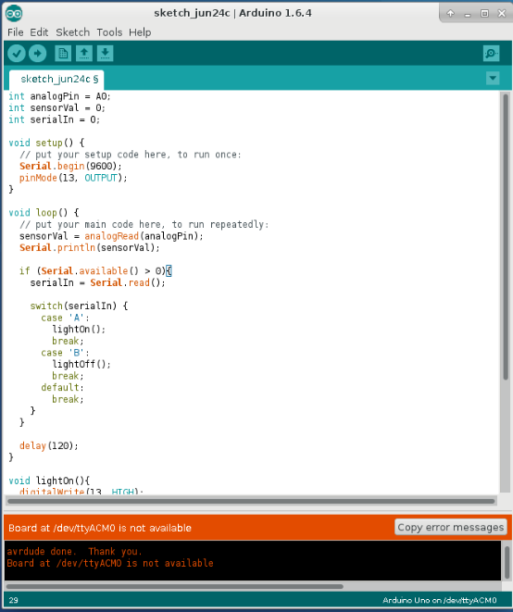Click 'avrdude done. Thank you.' console text
This screenshot has width=513, height=612.
74,551
